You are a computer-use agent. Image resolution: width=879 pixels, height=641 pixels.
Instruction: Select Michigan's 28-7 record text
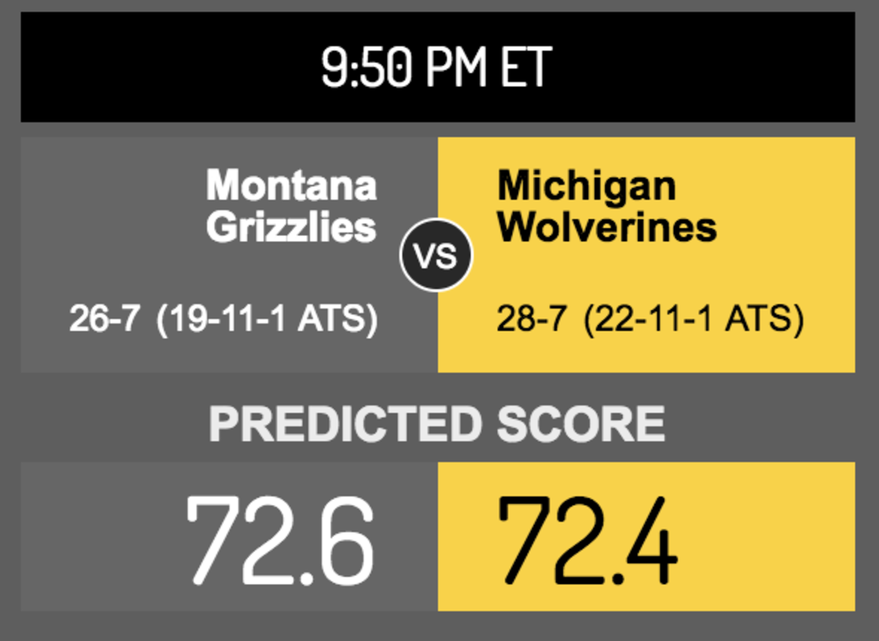pos(532,319)
